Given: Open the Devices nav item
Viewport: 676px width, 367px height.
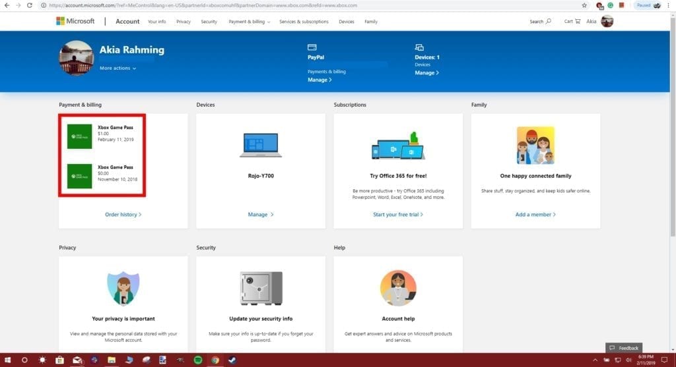Looking at the screenshot, I should click(346, 22).
